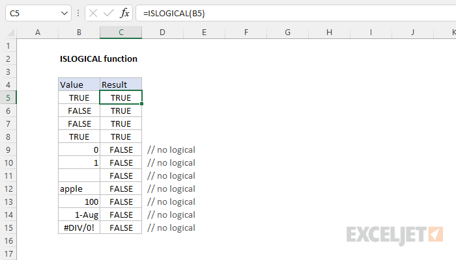Click '// no logical' comment in row 11
The width and height of the screenshot is (456, 260).
171,176
